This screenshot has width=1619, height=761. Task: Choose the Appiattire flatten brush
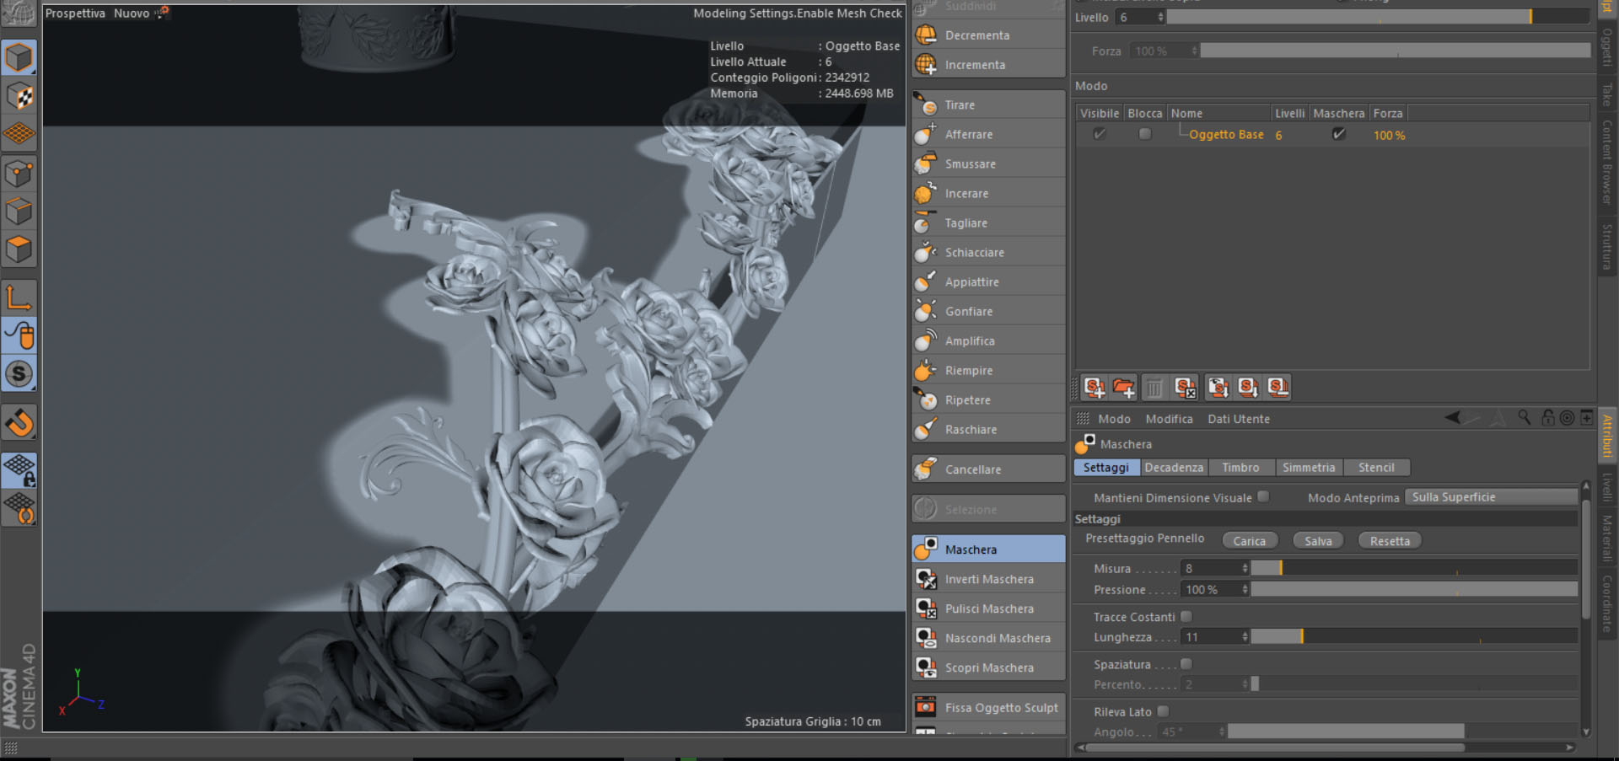tap(988, 282)
